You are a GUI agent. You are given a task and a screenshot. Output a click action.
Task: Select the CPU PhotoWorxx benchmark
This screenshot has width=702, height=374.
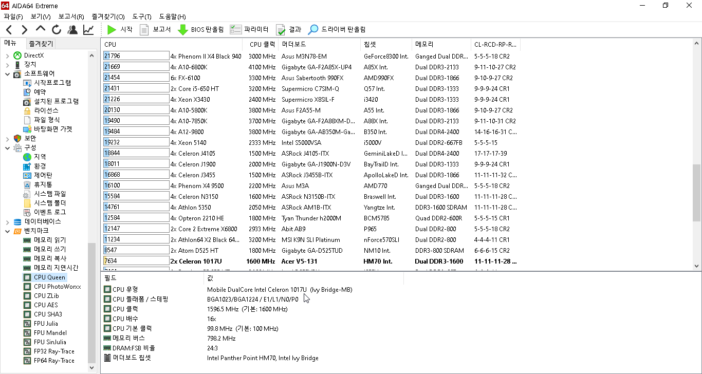click(58, 286)
